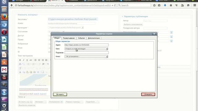The image size is (198, 111).
Task: Click the Вставить button
Action: (x=60, y=94)
